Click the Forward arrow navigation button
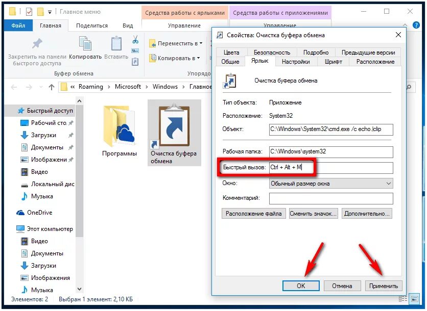The image size is (427, 311). coord(29,87)
